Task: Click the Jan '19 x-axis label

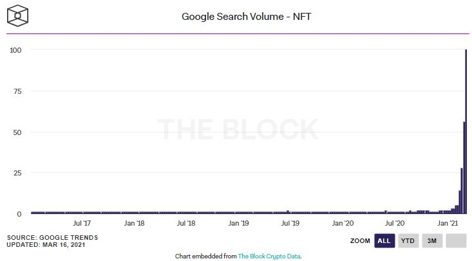Action: pos(238,224)
